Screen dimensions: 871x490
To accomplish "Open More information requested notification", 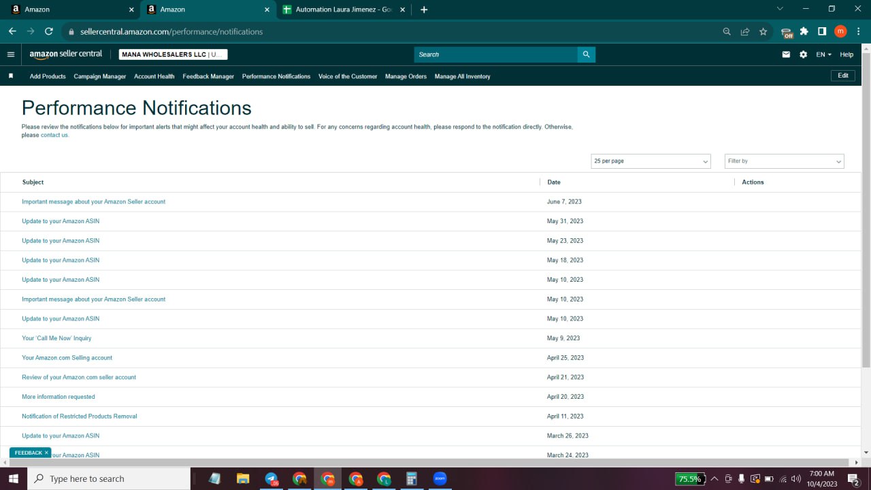I will (59, 397).
